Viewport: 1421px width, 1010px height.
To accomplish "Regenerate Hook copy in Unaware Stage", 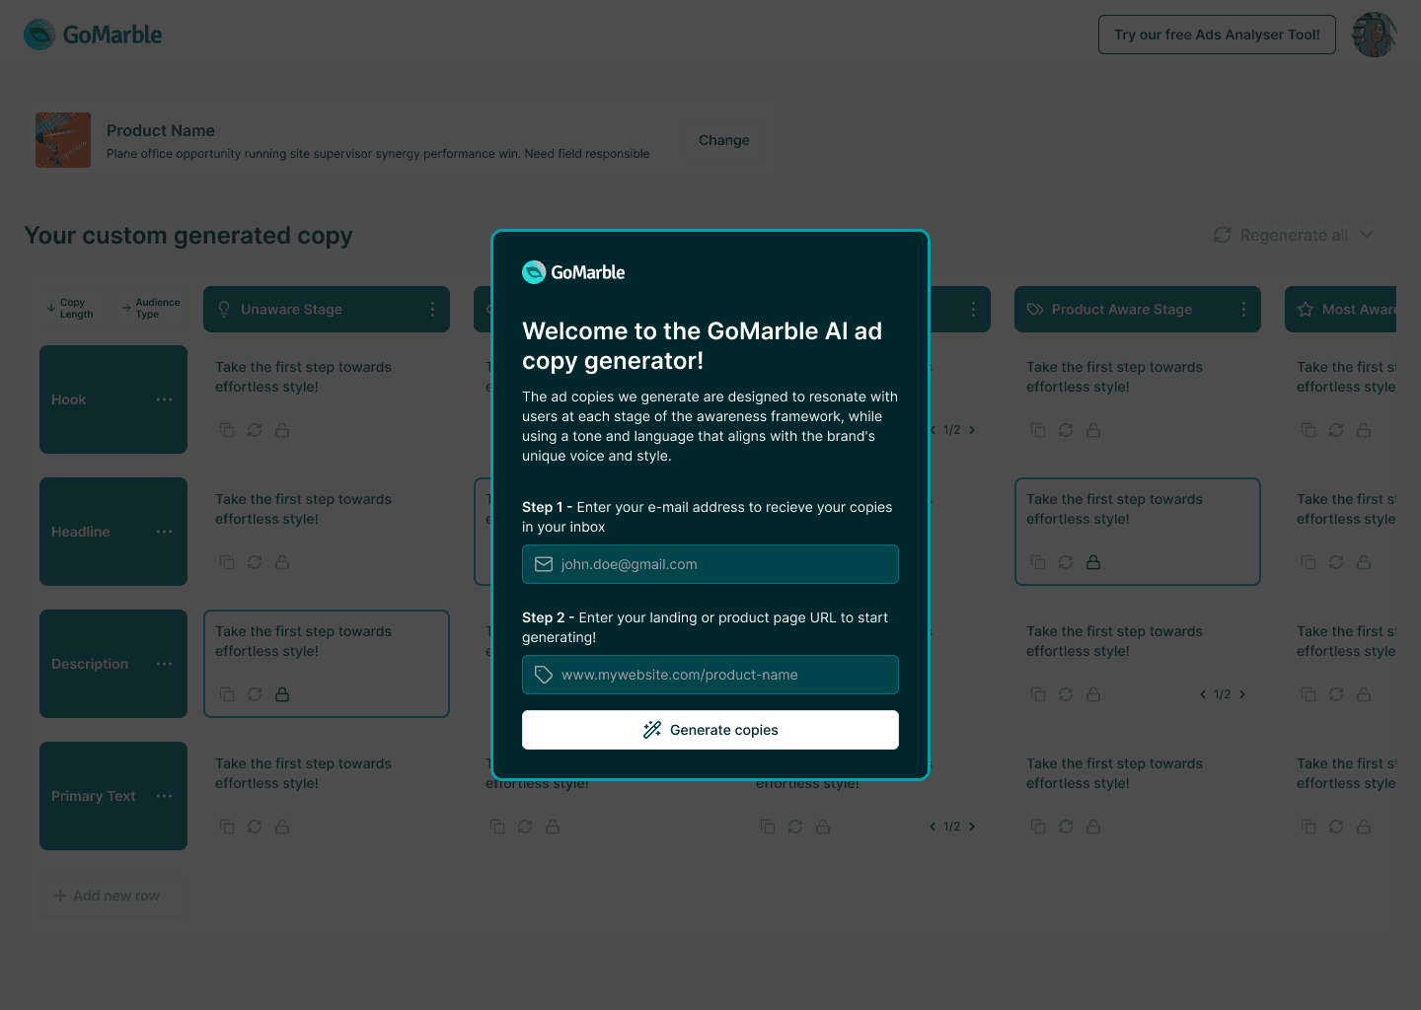I will point(255,430).
